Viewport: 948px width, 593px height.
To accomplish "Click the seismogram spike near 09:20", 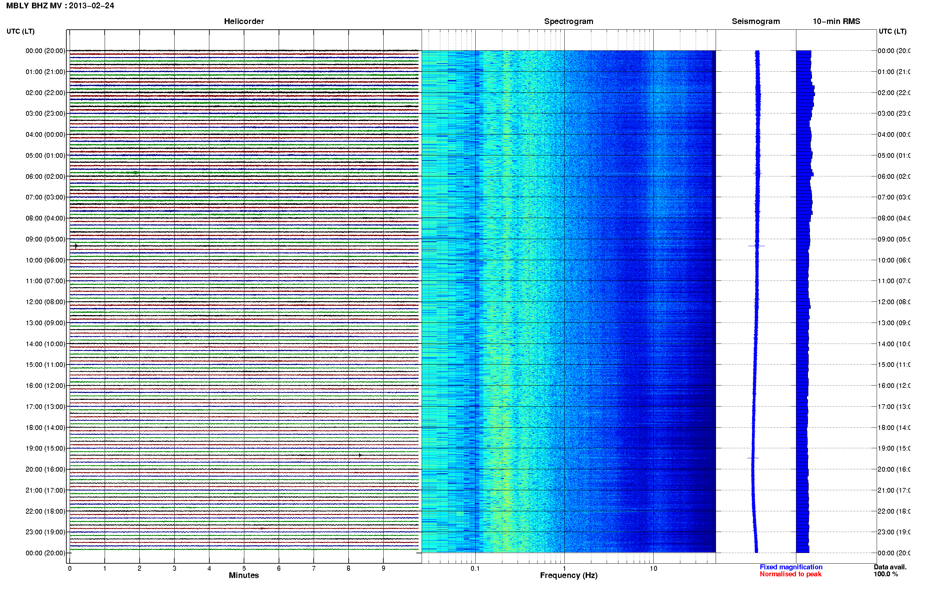I will pyautogui.click(x=756, y=246).
